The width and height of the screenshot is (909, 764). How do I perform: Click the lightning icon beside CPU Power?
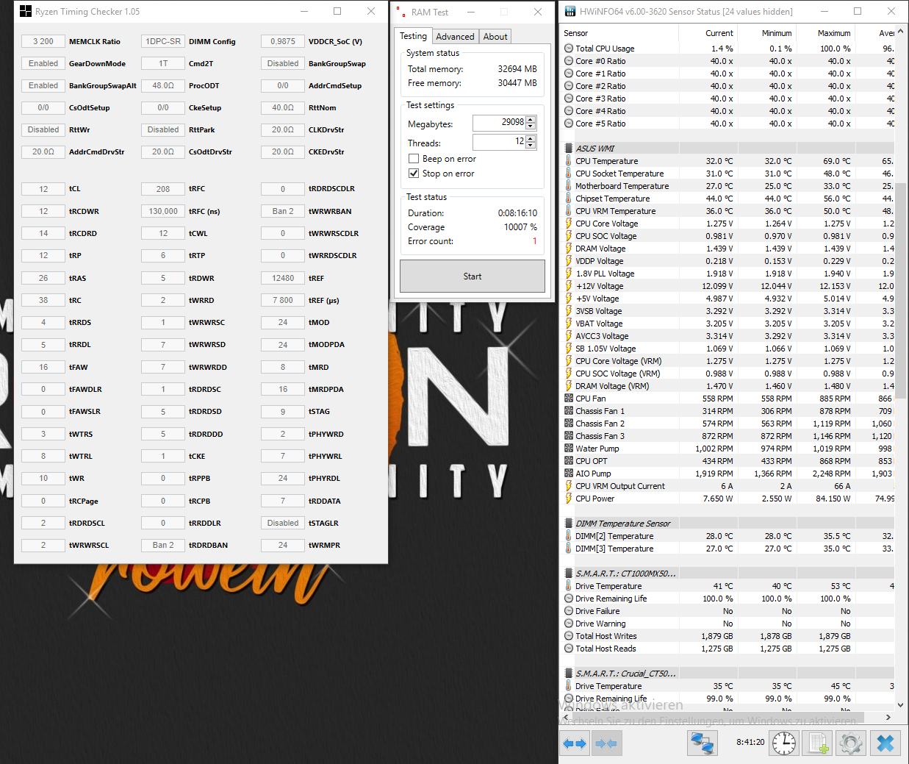pyautogui.click(x=568, y=499)
